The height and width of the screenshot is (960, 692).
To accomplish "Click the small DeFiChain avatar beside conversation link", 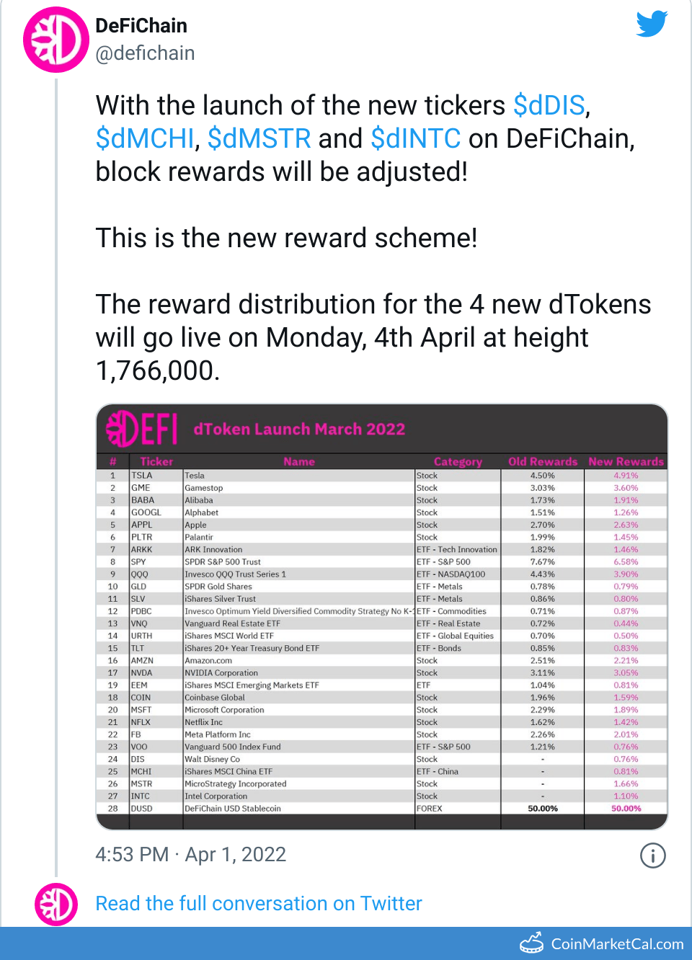I will pos(56,904).
